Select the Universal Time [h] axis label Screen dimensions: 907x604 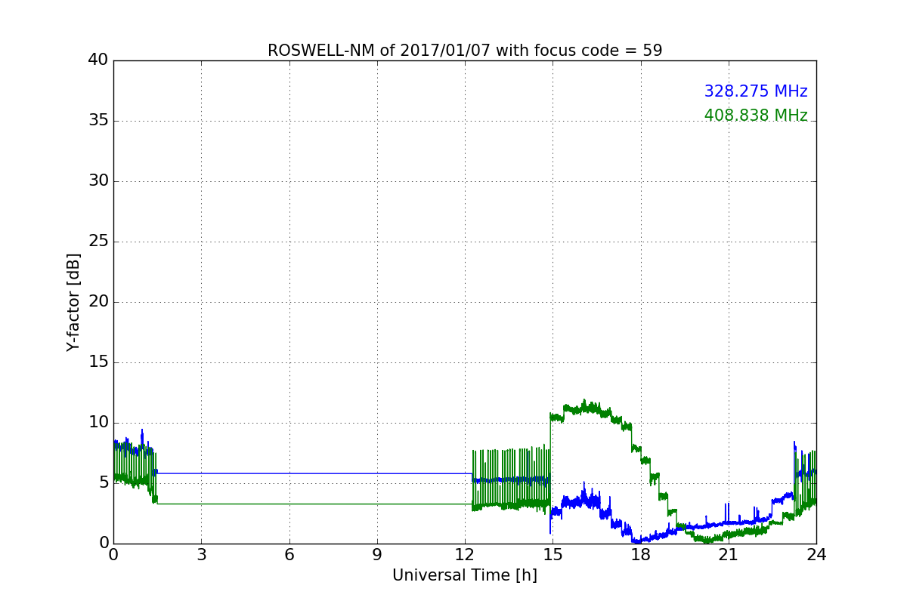coord(465,575)
